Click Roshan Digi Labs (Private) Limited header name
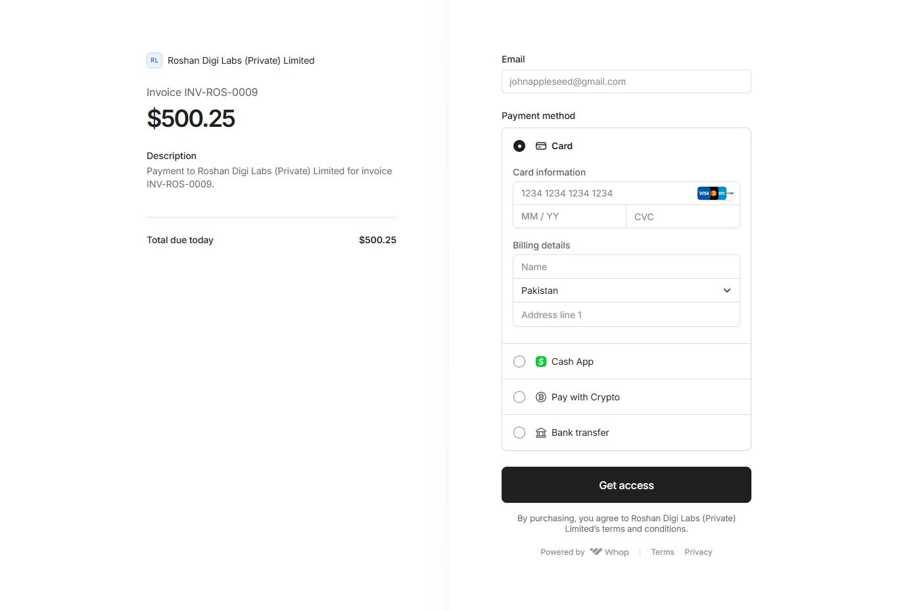 (241, 60)
